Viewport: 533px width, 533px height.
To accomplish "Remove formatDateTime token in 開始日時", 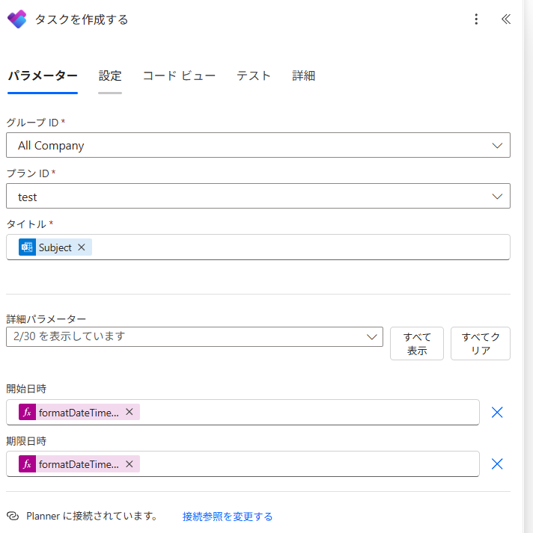I will click(130, 412).
